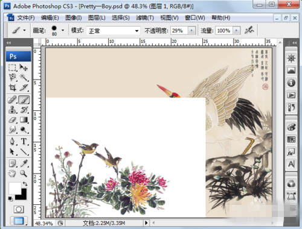The height and width of the screenshot is (229, 302).
Task: Open the Color palette panel icon
Action: [x=291, y=127]
